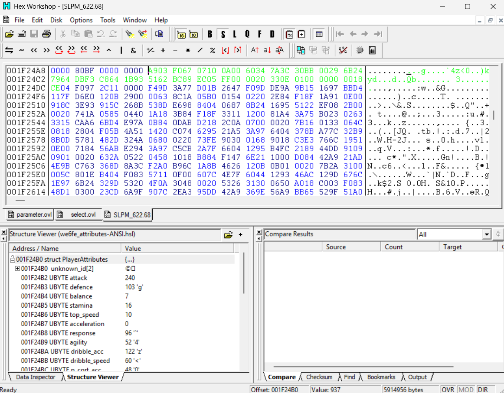Switch to the SLPM_622.68 document tab

pos(128,215)
